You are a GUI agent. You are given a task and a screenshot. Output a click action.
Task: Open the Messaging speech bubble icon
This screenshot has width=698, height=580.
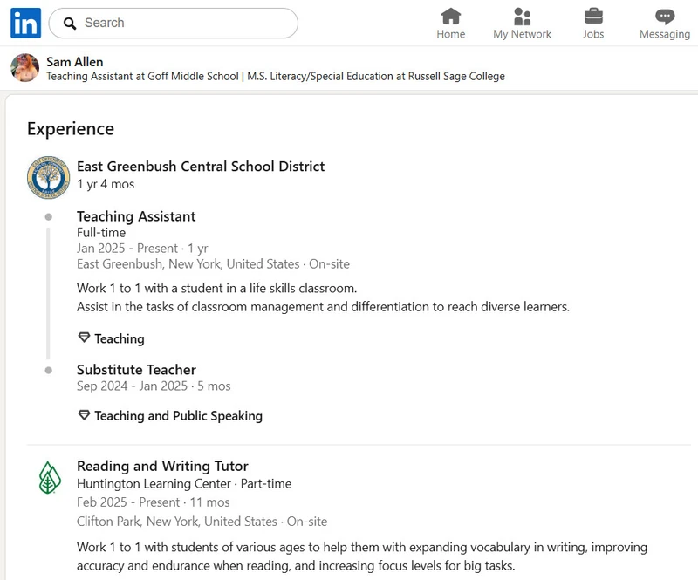665,17
